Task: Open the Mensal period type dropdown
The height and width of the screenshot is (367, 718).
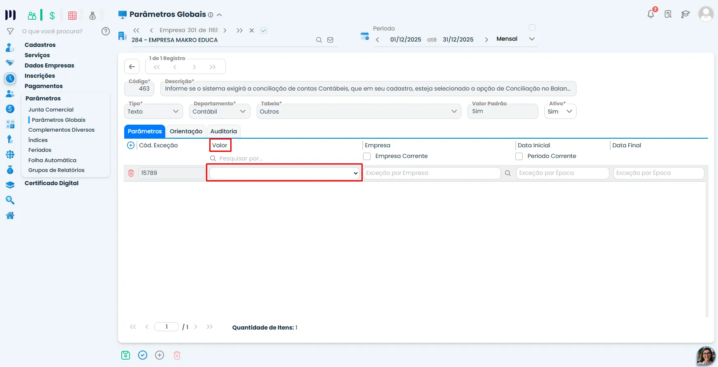Action: 515,39
